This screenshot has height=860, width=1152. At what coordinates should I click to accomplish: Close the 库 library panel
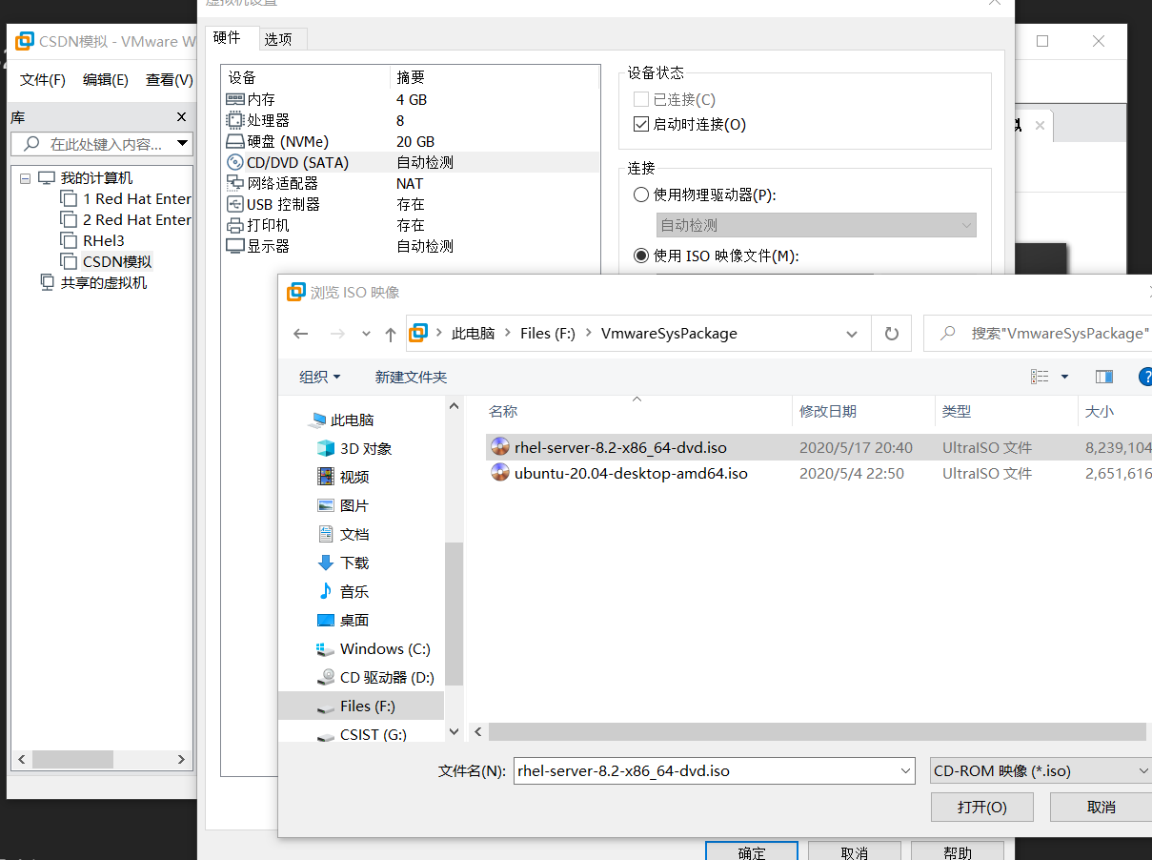(182, 116)
